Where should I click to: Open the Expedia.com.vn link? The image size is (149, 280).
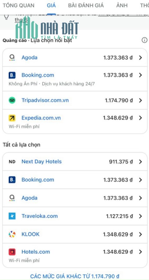coord(41,118)
